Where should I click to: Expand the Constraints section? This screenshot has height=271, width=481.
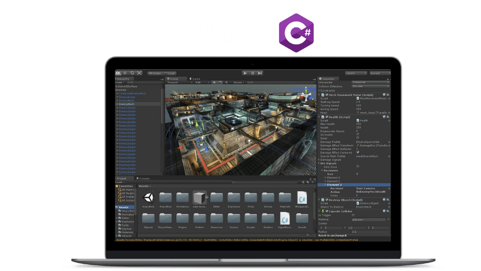319,91
